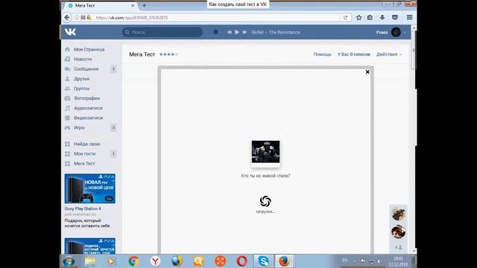Open the bookmarks list icon
The width and height of the screenshot is (477, 268).
tap(370, 17)
